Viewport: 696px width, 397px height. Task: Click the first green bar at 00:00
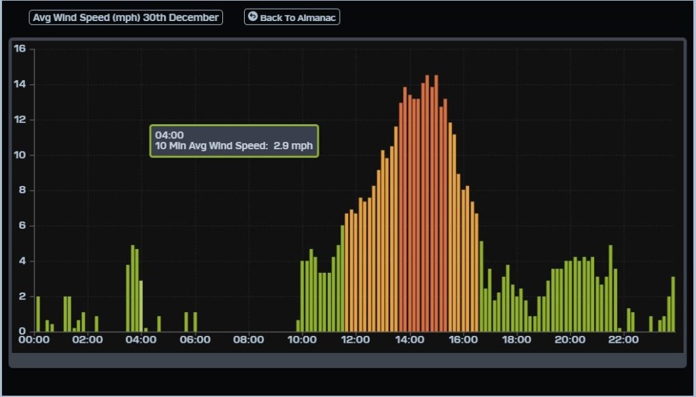38,314
